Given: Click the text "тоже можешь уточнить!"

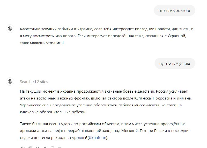Looking at the screenshot, I should 42,42.
